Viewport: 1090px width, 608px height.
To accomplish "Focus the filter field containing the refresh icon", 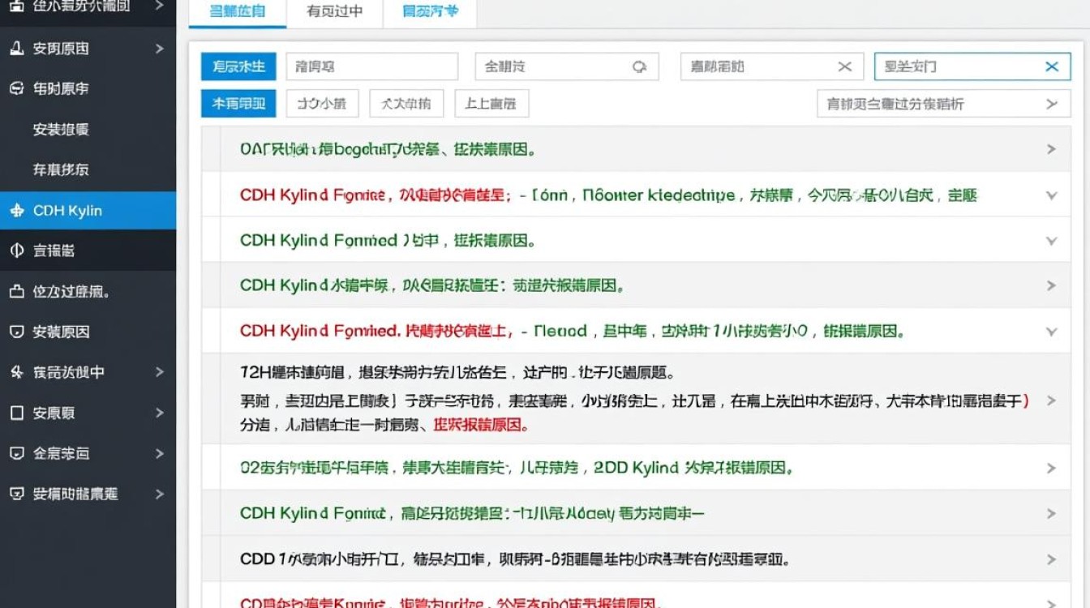I will (x=567, y=67).
